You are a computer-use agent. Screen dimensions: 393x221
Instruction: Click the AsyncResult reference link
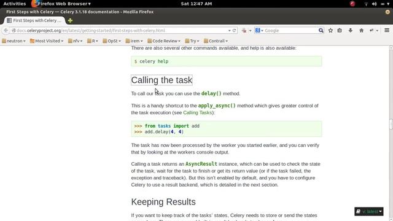click(201, 164)
